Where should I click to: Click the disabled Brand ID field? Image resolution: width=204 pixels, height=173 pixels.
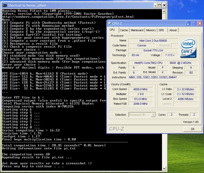[x=175, y=46]
